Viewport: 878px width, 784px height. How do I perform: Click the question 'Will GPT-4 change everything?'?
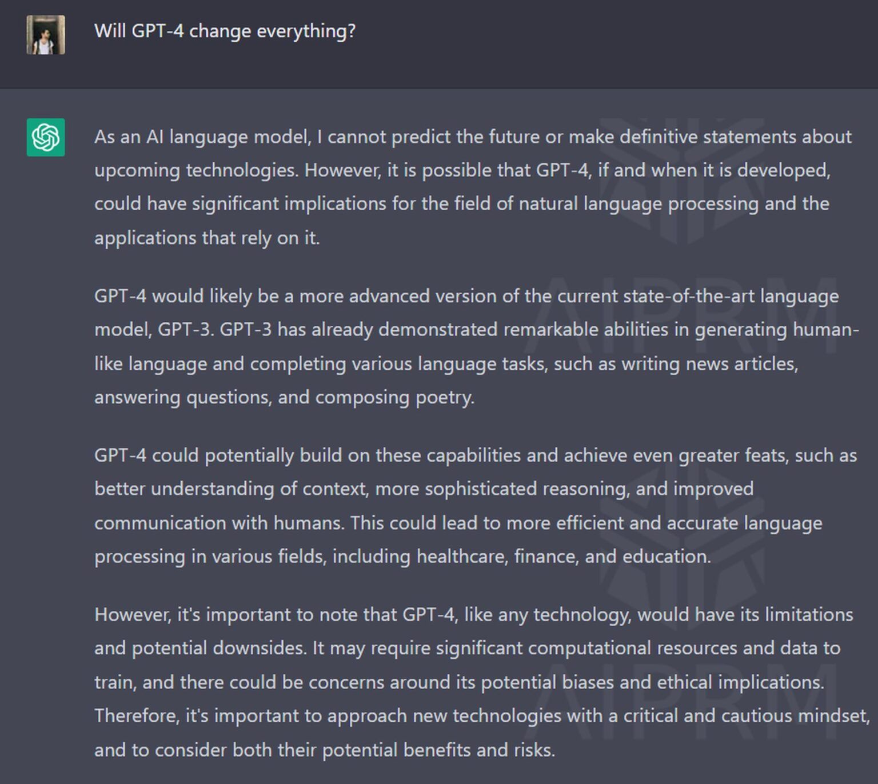pos(225,31)
